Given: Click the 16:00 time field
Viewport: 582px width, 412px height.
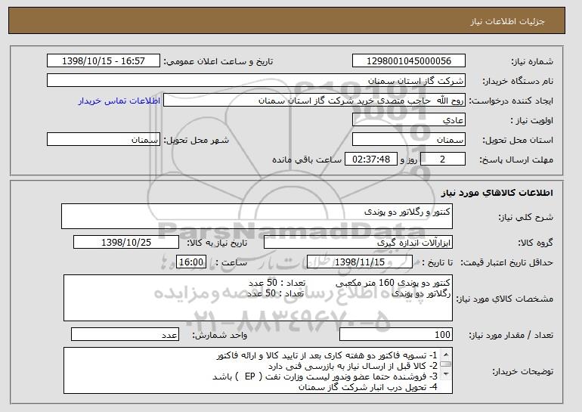Looking at the screenshot, I should (x=191, y=262).
